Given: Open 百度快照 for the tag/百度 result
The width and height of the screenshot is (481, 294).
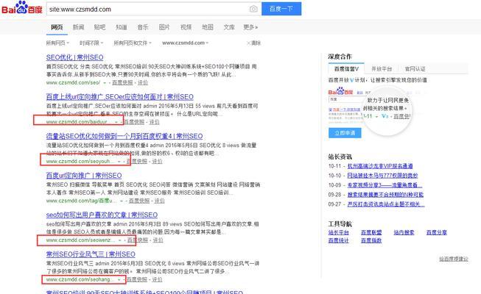Looking at the screenshot, I should [139, 201].
